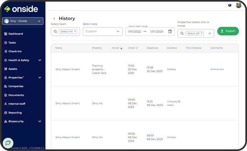This screenshot has width=247, height=151.
Task: Click departure 08:59 08 Dec 2023
Action: 154,137
